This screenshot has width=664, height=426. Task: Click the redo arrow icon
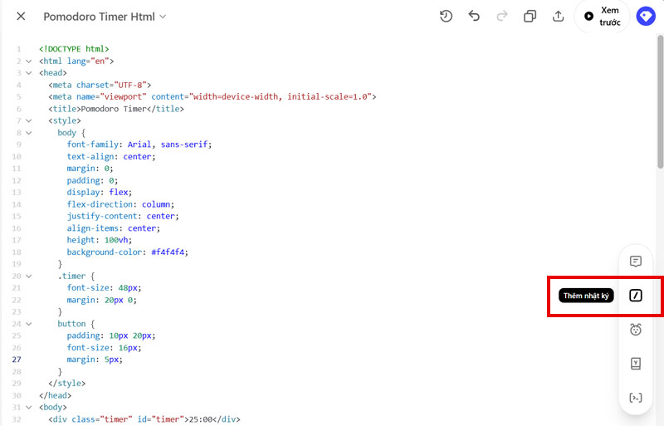point(501,16)
